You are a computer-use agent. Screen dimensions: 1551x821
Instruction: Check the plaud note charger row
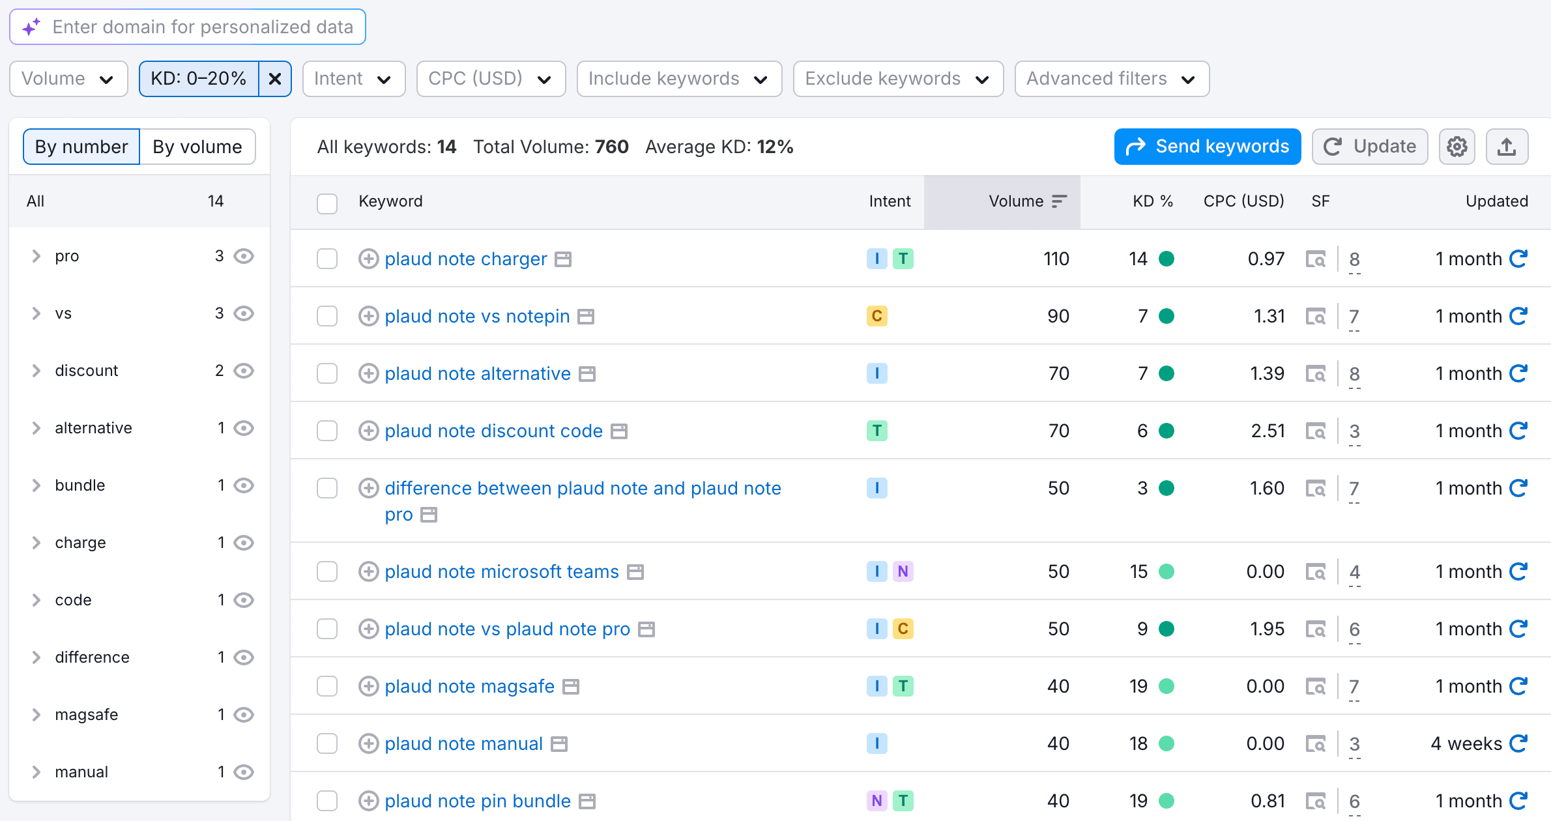coord(327,259)
